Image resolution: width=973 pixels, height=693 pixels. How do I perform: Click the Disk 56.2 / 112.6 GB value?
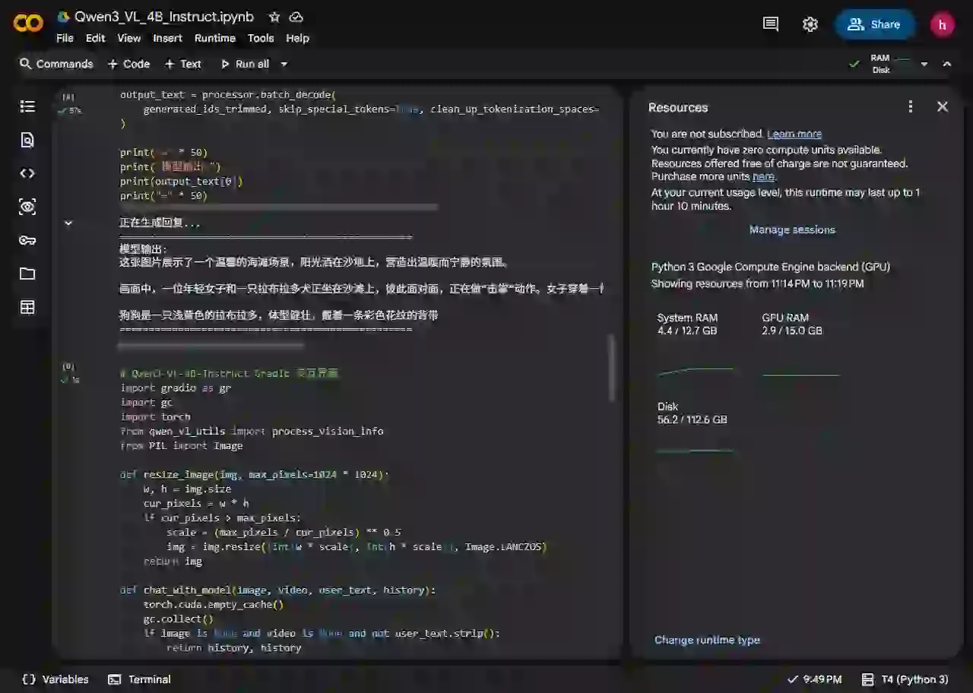pos(693,419)
